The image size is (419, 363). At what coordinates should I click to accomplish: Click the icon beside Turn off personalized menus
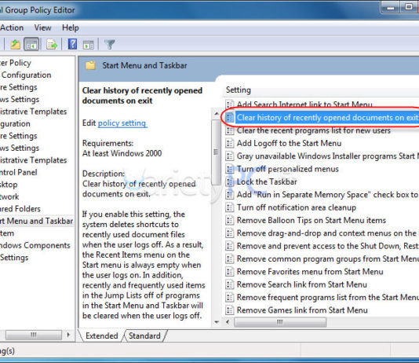[229, 169]
